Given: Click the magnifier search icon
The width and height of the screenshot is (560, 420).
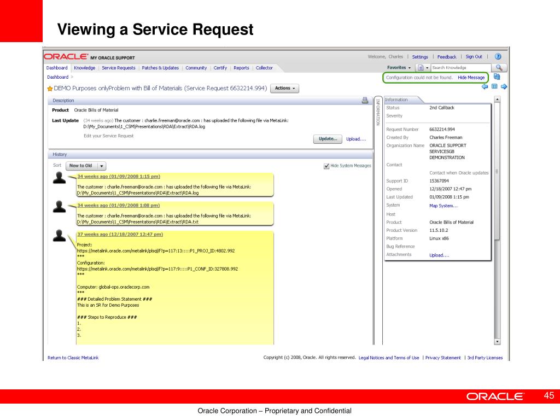Looking at the screenshot, I should tap(499, 67).
